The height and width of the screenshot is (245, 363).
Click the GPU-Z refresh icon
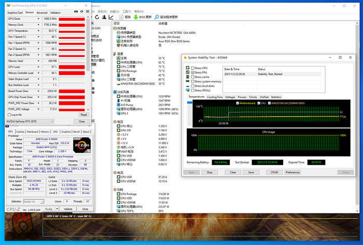pyautogui.click(x=82, y=11)
